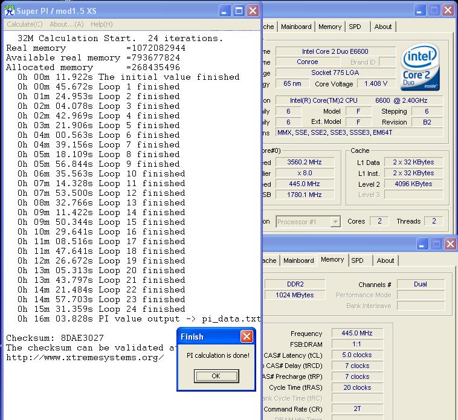Close the upper CPU-Z window

click(448, 10)
